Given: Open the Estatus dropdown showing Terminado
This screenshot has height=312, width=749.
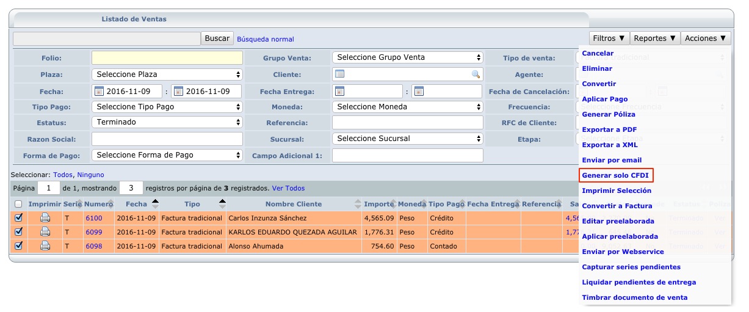Looking at the screenshot, I should point(167,122).
